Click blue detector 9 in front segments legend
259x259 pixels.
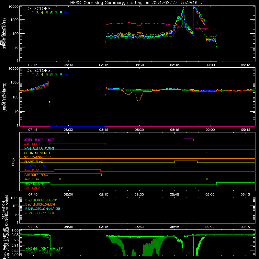point(66,13)
